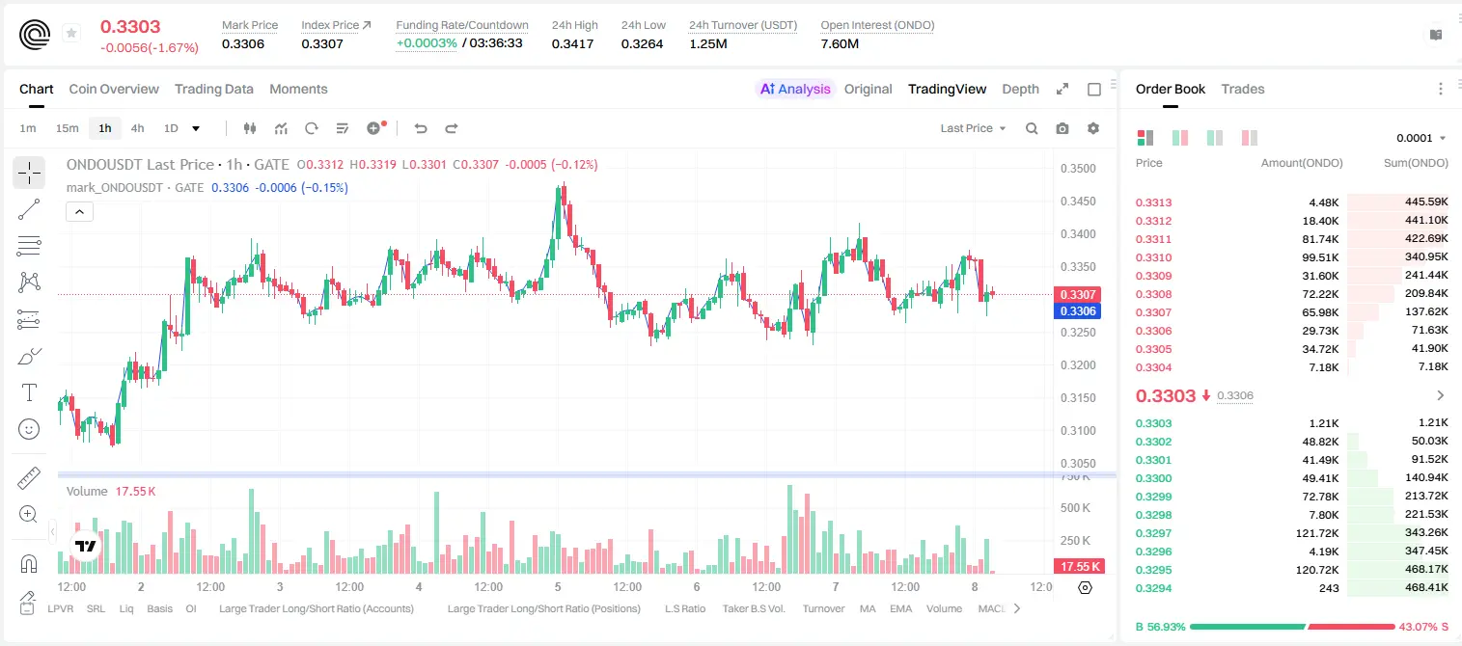Open the Index Price link
The image size is (1462, 646).
click(336, 25)
